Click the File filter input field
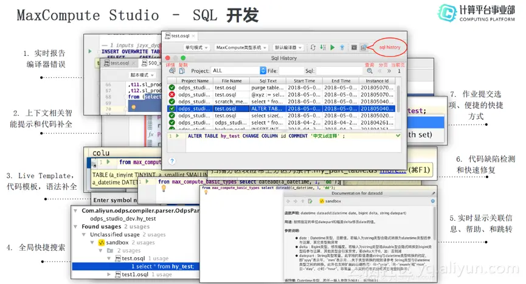Image resolution: width=526 pixels, height=284 pixels. tap(291, 71)
